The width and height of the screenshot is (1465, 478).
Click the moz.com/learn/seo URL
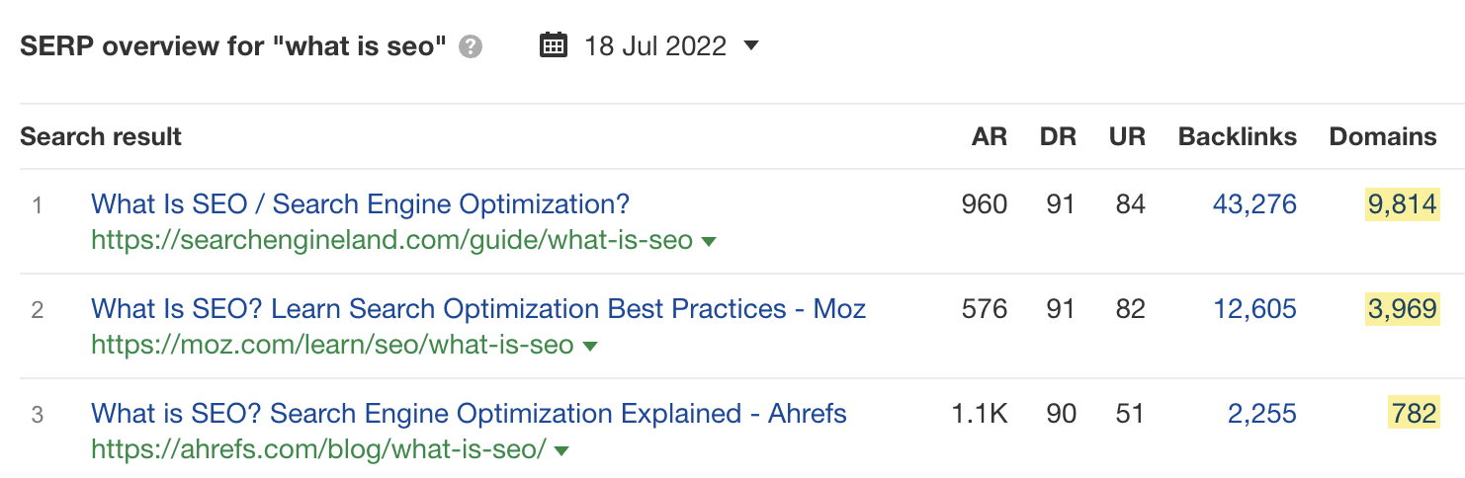pyautogui.click(x=332, y=345)
